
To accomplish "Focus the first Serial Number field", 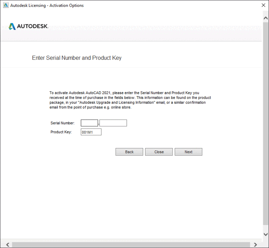I will 89,123.
